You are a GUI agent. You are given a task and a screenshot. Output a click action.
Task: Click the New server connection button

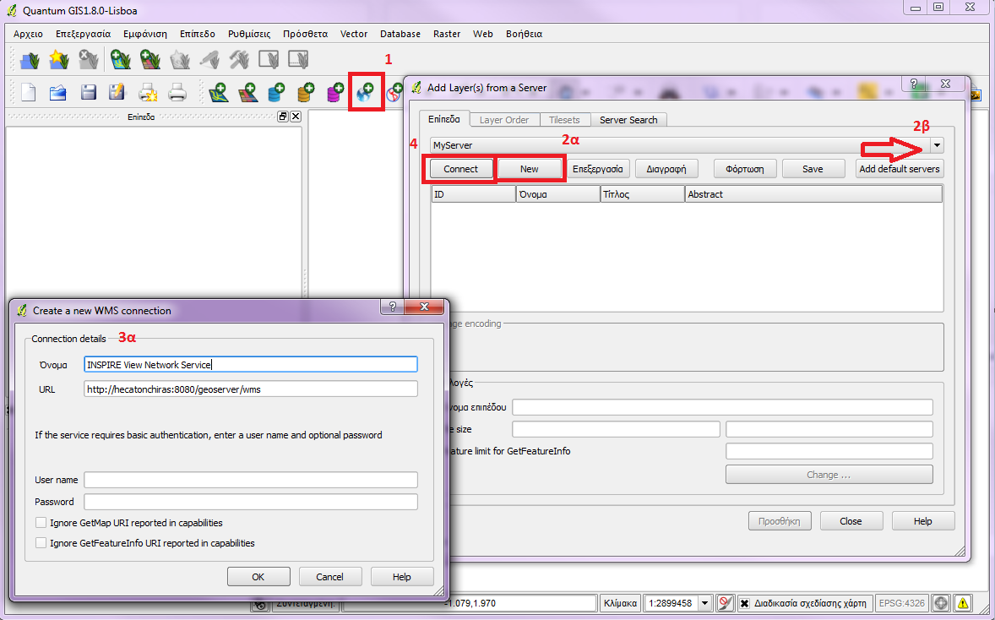pyautogui.click(x=530, y=169)
